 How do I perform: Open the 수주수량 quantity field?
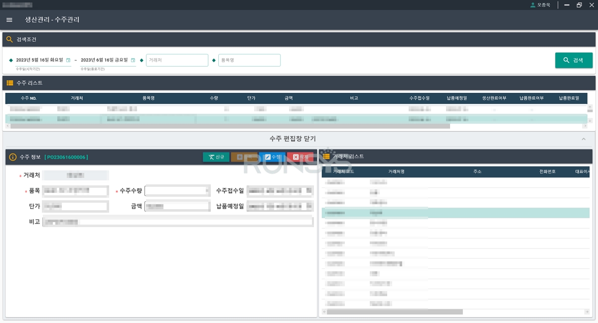click(x=177, y=191)
